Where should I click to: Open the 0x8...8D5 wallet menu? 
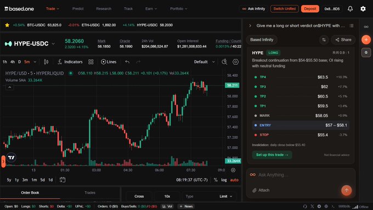(332, 9)
